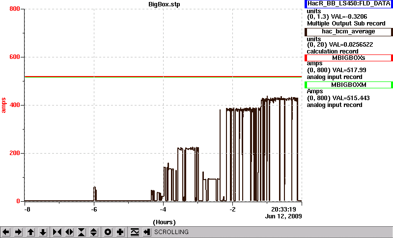Click 'analog input record' under MBIGBOXs
The image size is (393, 238).
(335, 77)
